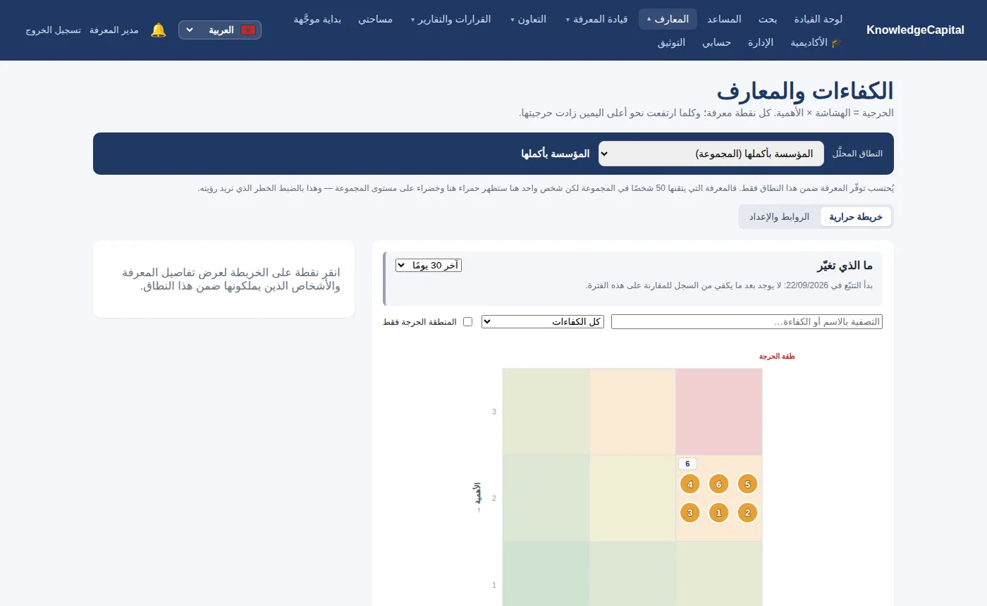Click knowledge point number 1 on the heatmap

tap(718, 512)
